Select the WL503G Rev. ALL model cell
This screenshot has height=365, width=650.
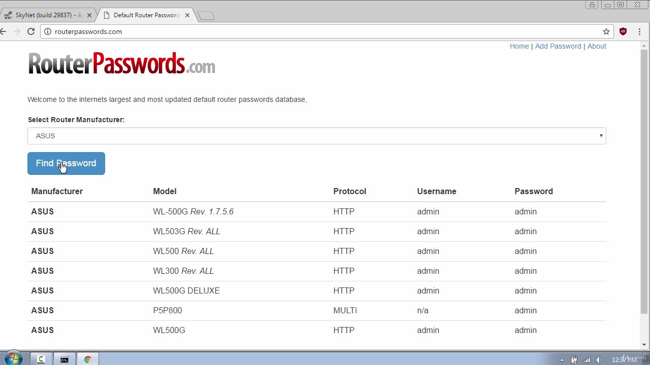click(x=186, y=231)
